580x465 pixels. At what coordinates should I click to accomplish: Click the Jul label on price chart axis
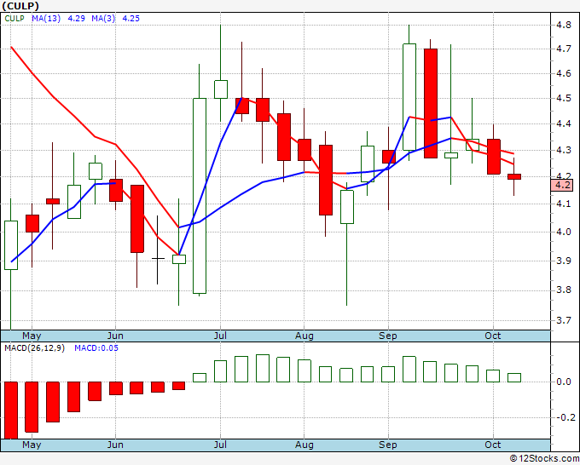220,336
